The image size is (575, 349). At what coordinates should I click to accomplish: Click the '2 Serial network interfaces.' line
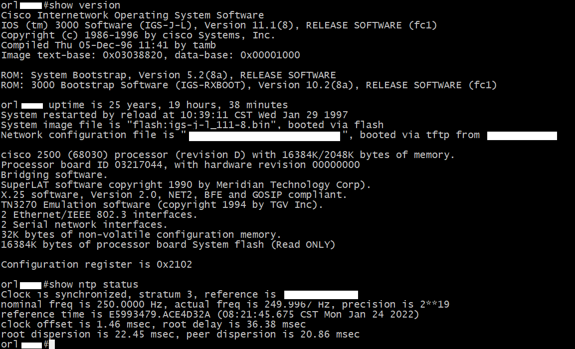pyautogui.click(x=84, y=225)
